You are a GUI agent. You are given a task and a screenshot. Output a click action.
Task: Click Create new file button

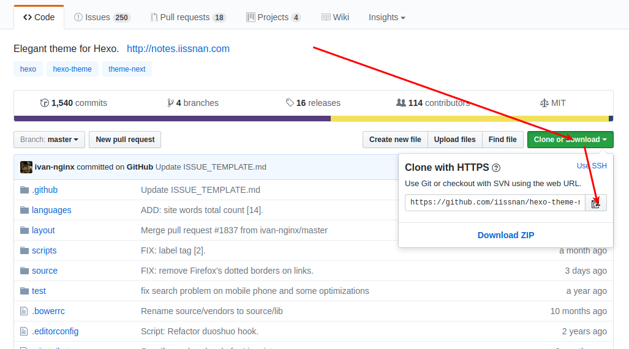tap(395, 140)
